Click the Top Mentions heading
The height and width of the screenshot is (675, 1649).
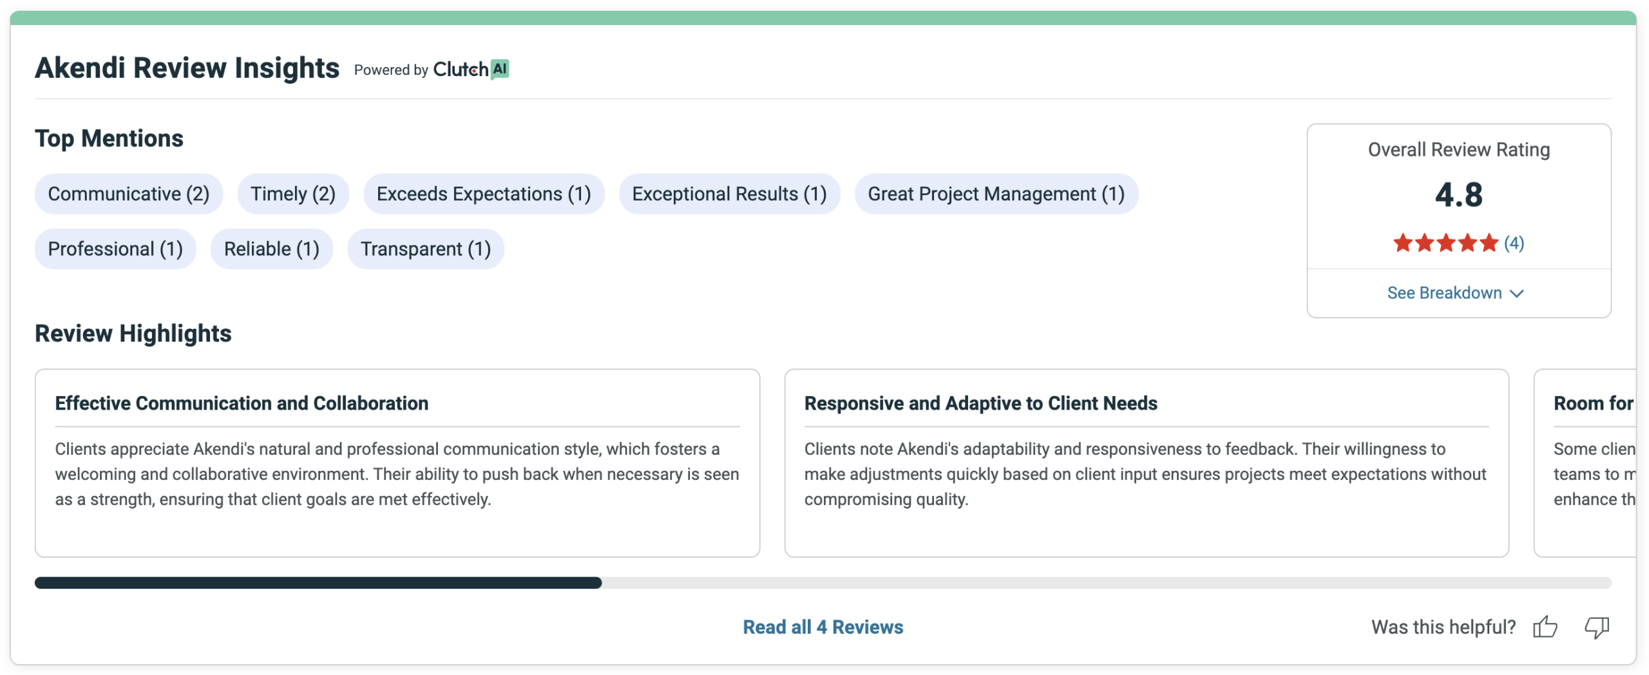(109, 138)
